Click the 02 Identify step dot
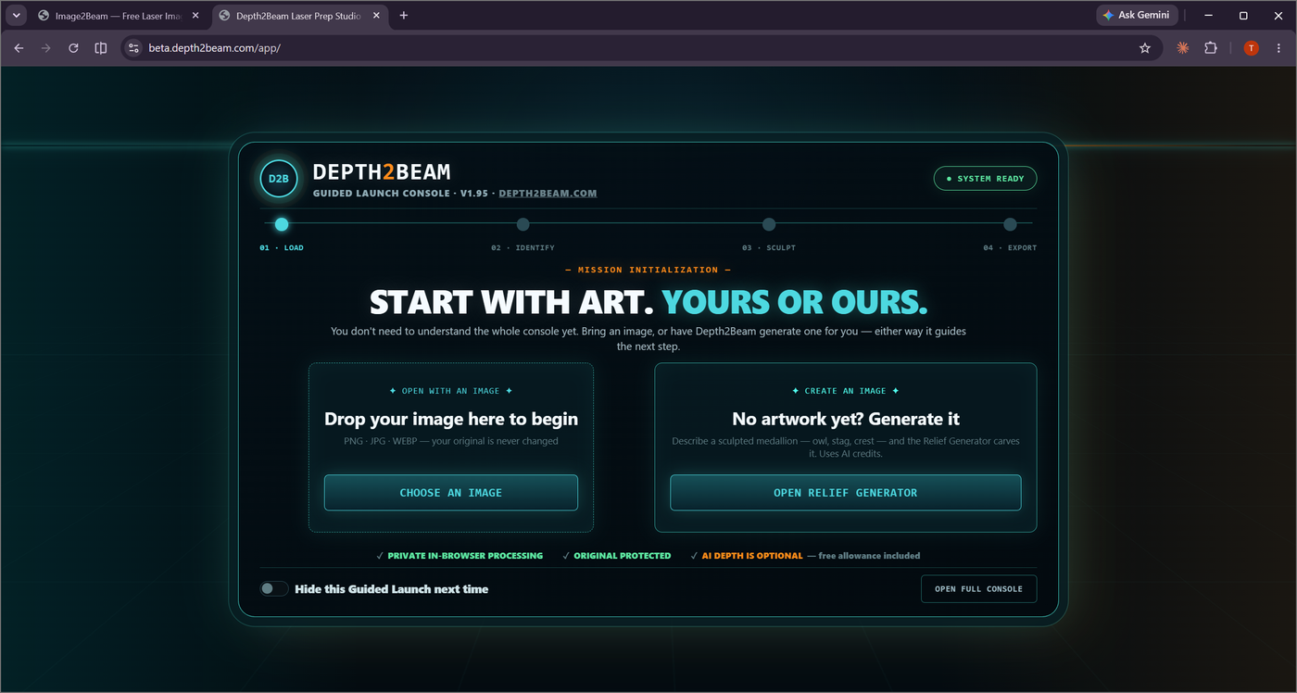1297x693 pixels. 523,224
